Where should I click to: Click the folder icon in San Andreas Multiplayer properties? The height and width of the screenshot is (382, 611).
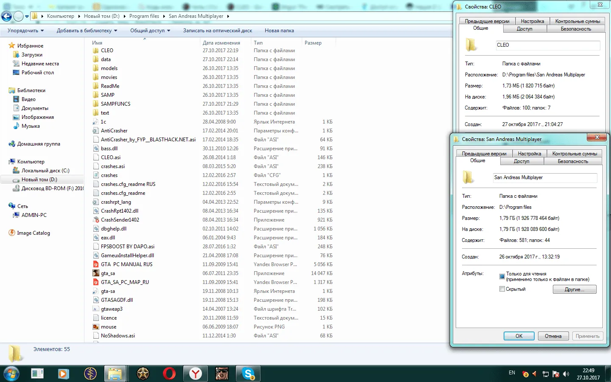(468, 177)
